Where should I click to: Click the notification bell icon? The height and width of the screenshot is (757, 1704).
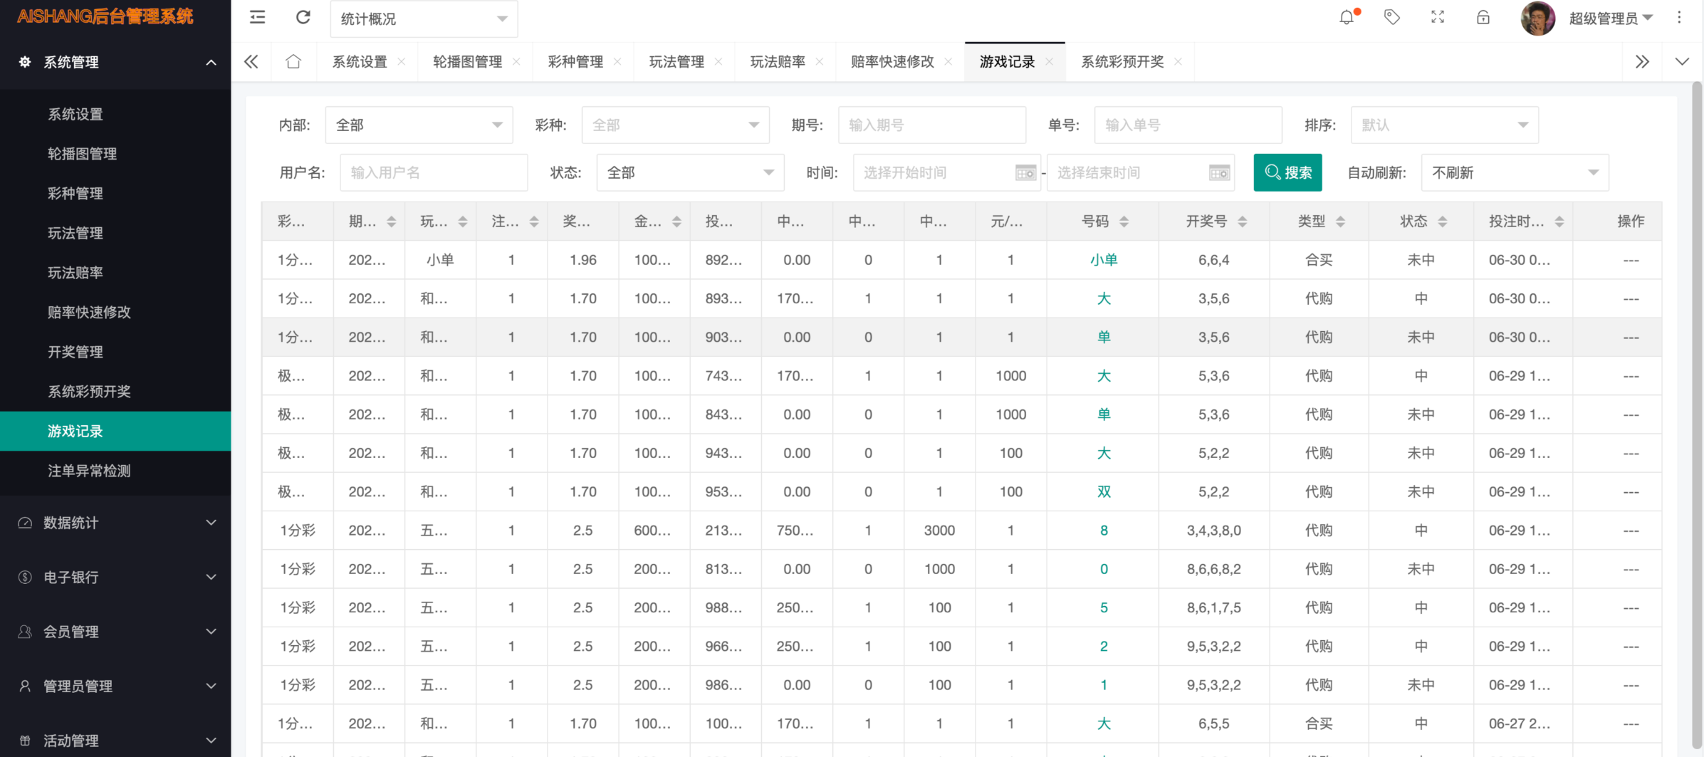click(1346, 18)
